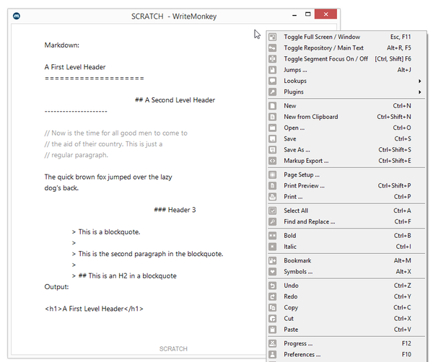Screen dimensions: 433x362
Task: Click the WriteMonkey logo in title bar
Action: [x=17, y=17]
